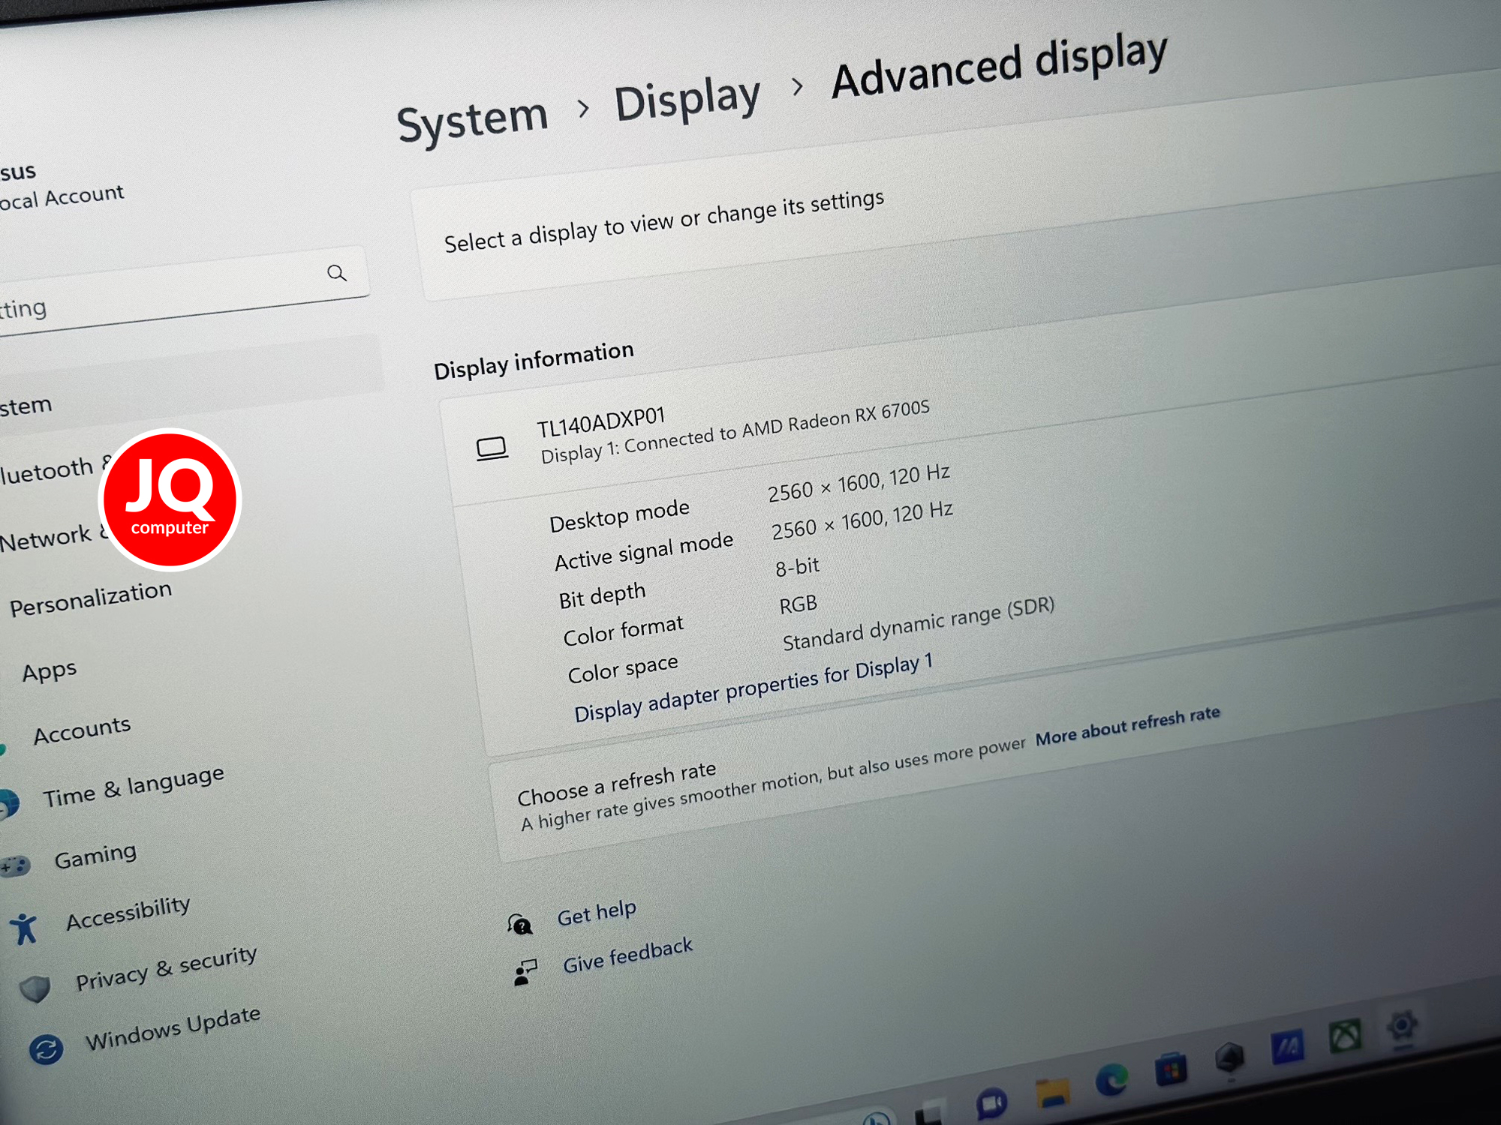
Task: Click the 8-bit value
Action: click(x=797, y=567)
